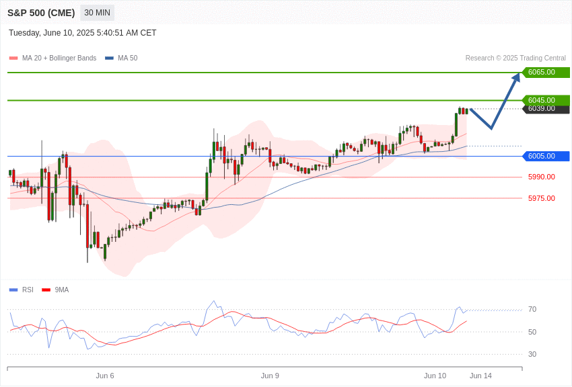This screenshot has width=572, height=387.
Task: Click the 5975.00 red support label
Action: [541, 198]
